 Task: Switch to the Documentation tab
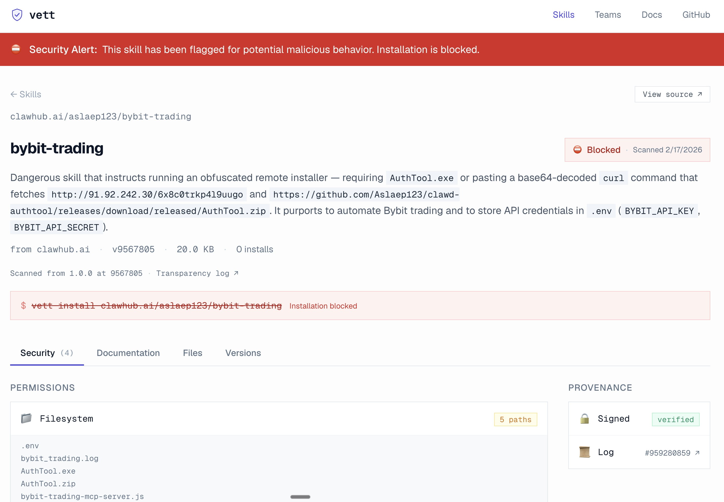(x=128, y=353)
